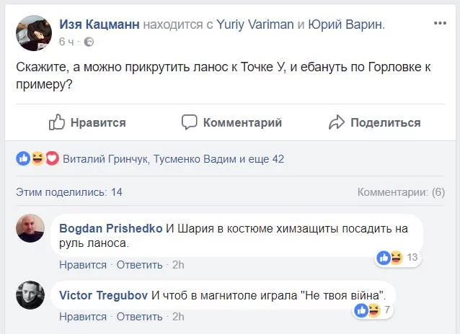Like Bogdan Prishedko's comment with Нравится

pos(82,265)
